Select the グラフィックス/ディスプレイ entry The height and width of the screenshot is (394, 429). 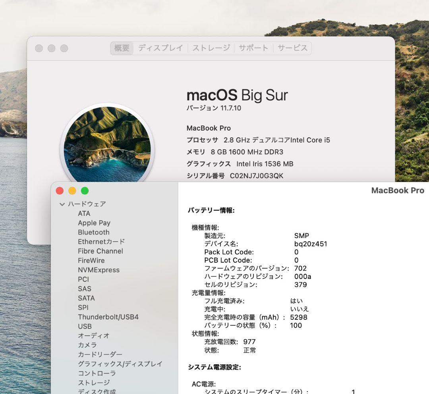point(119,364)
